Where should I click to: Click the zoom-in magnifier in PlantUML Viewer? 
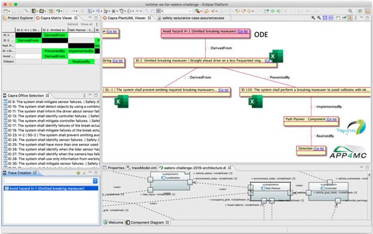(313, 18)
